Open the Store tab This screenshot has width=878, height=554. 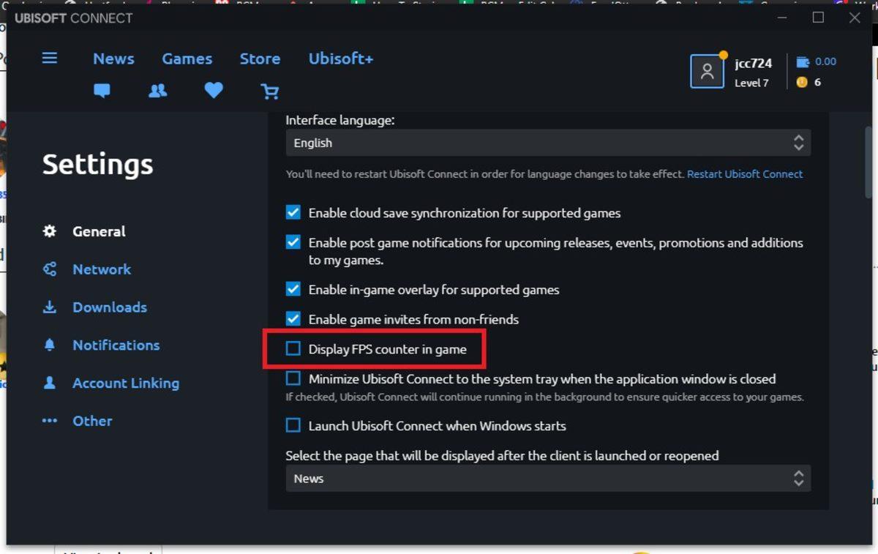[x=260, y=59]
